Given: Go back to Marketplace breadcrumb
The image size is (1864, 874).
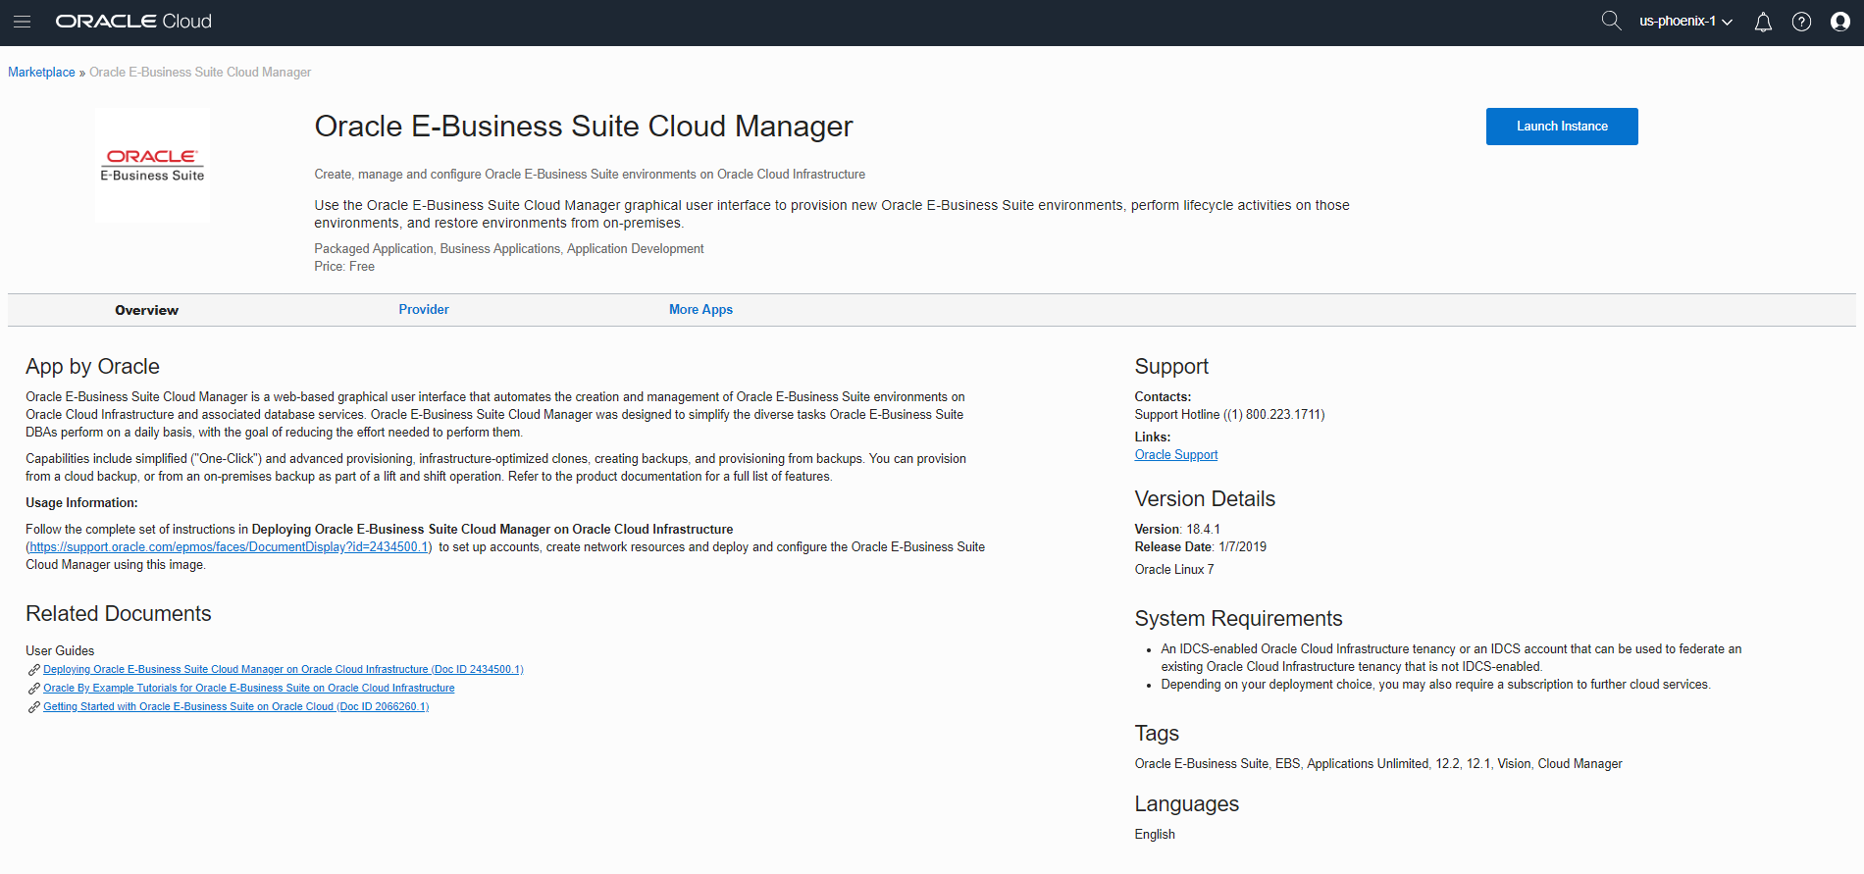Looking at the screenshot, I should (41, 73).
